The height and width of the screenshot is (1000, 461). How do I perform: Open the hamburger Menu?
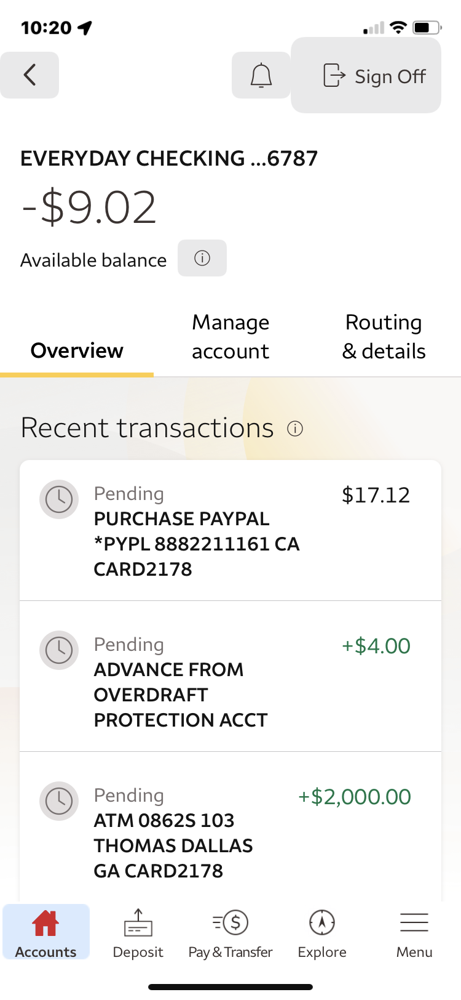(414, 932)
